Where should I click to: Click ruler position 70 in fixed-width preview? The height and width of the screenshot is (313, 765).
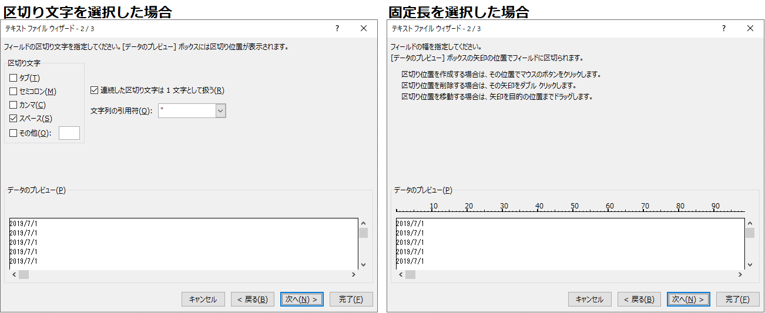645,206
